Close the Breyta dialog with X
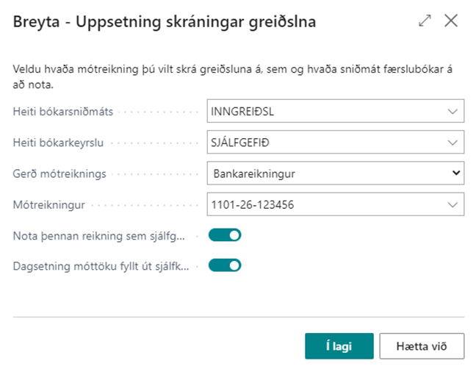The image size is (476, 369). 451,21
